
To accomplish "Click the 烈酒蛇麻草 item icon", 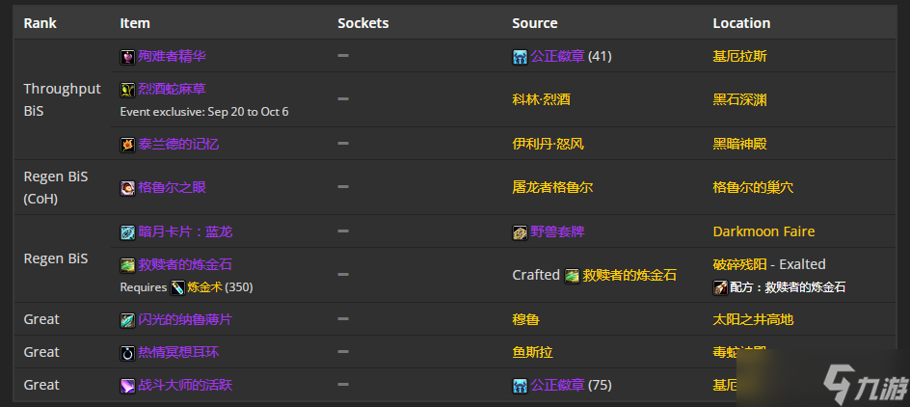I will [x=127, y=90].
